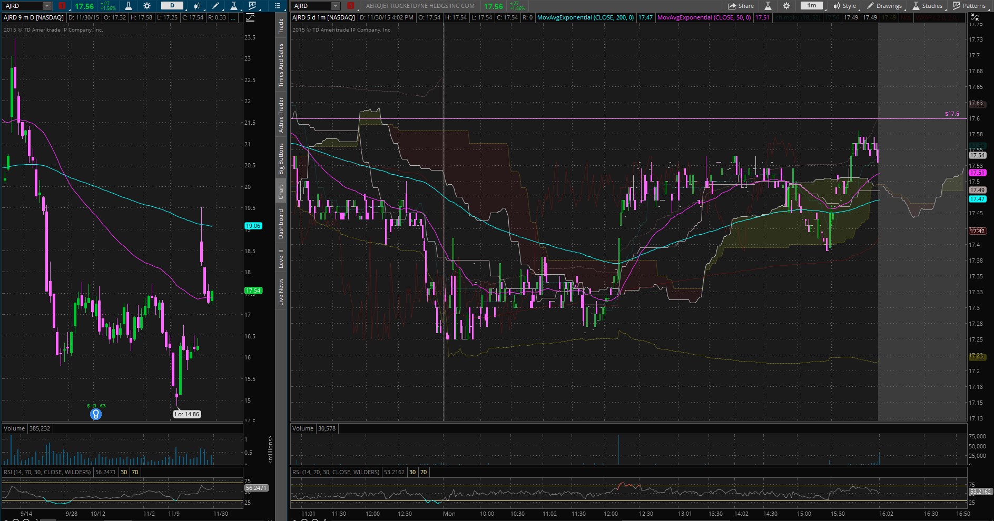994x521 pixels.
Task: Open the Studies button in right chart
Action: 927,6
